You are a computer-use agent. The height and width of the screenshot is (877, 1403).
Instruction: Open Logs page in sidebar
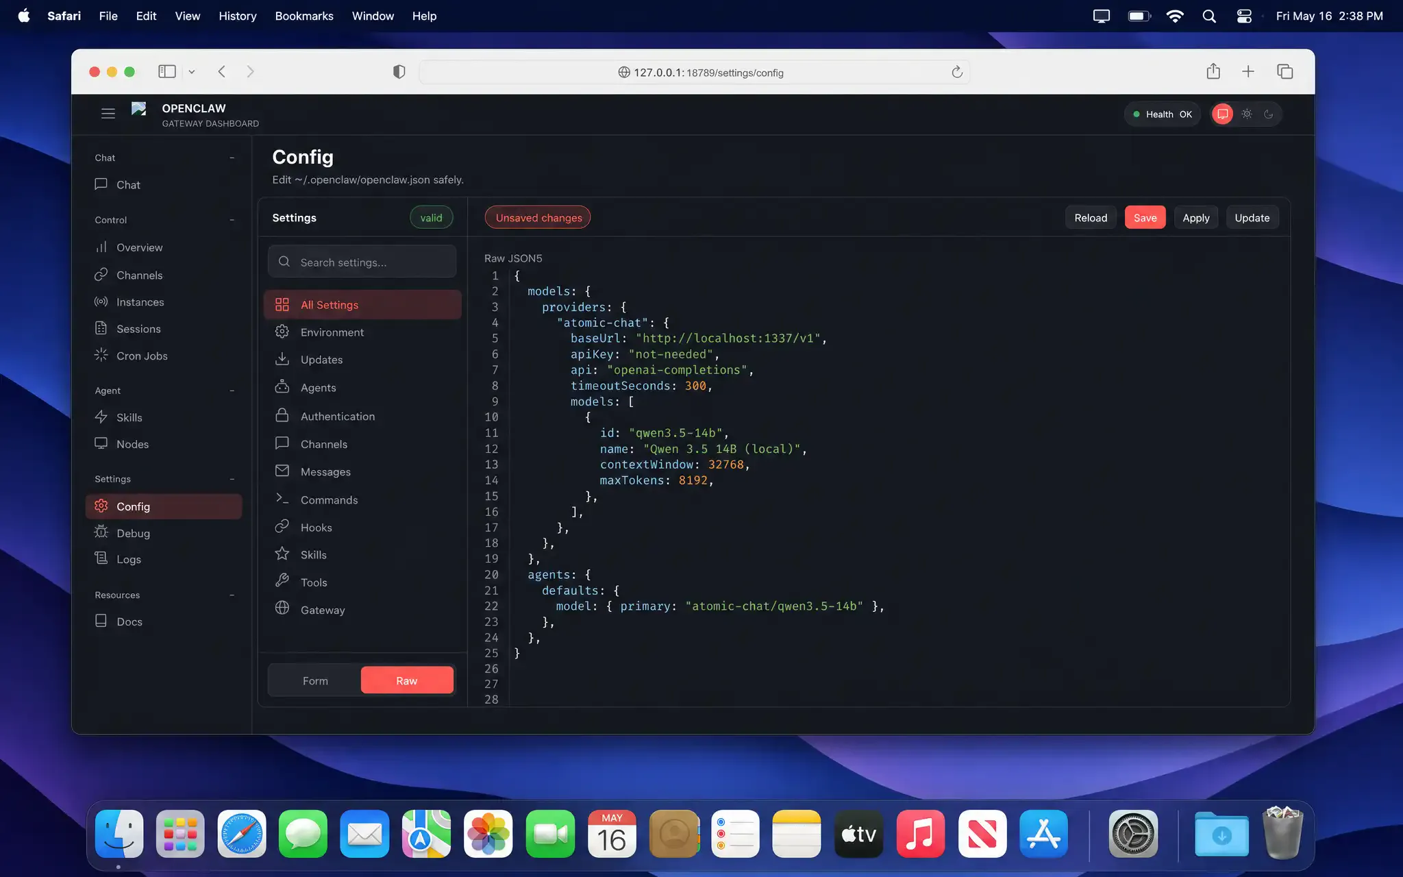pyautogui.click(x=164, y=559)
